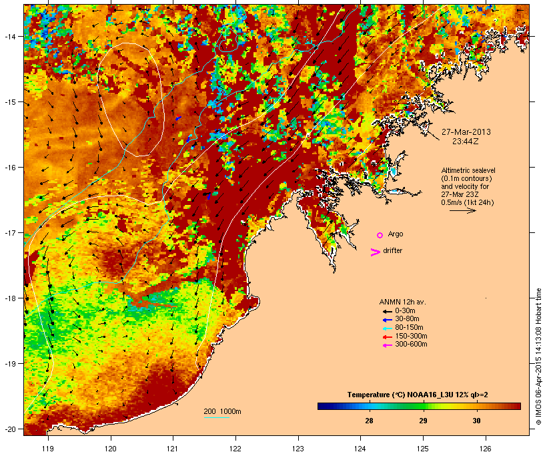Click the 0.5m/s velocity scale arrow
Viewport: 547px width, 454px height.
tap(462, 210)
